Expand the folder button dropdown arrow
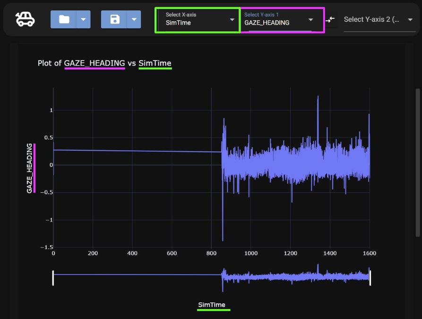The width and height of the screenshot is (422, 319). click(84, 19)
